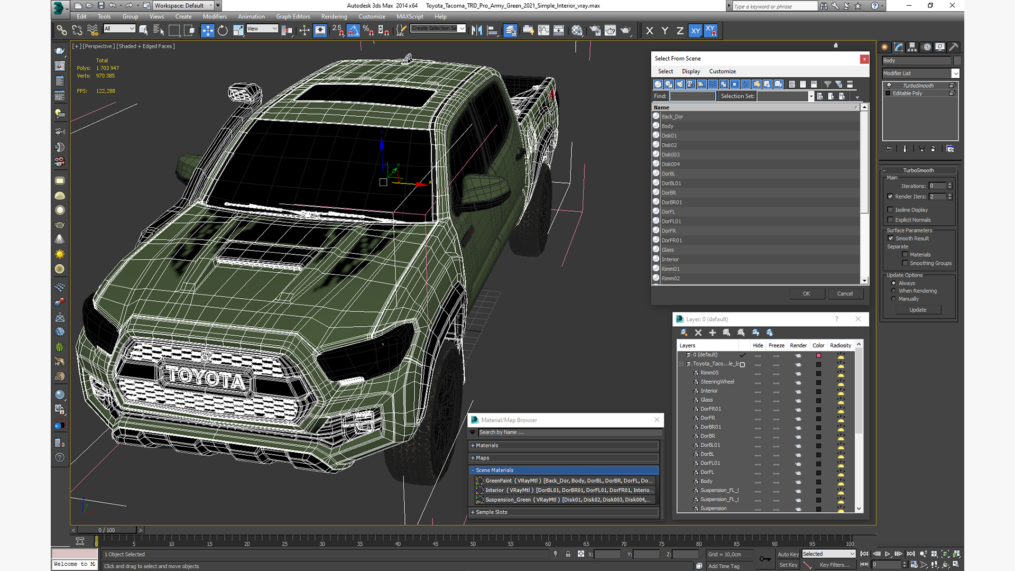
Task: Toggle Render Iters checkbox
Action: click(890, 197)
